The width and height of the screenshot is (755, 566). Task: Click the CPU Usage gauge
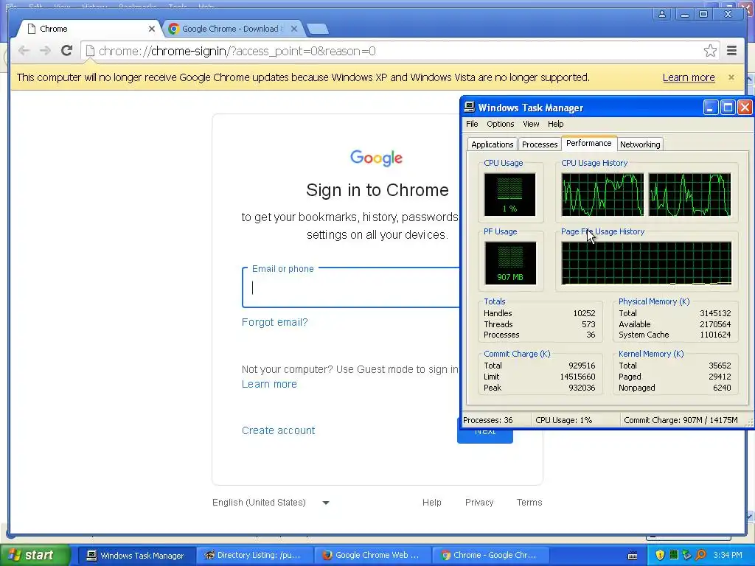click(x=509, y=195)
